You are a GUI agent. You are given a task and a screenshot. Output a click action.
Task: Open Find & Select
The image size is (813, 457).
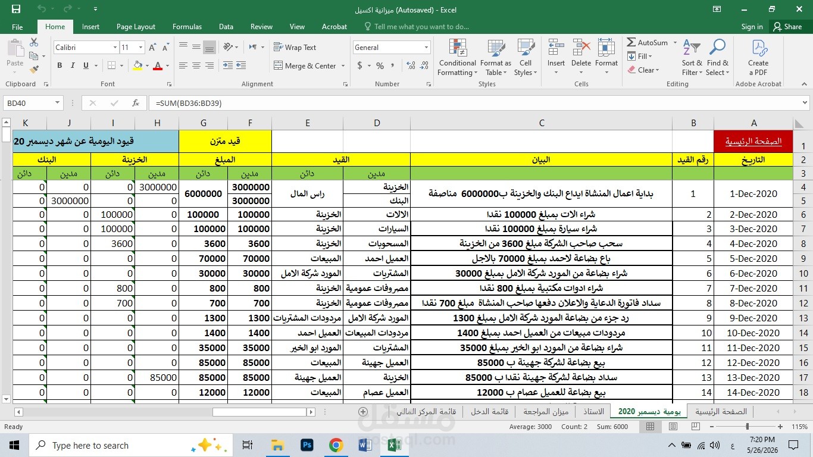click(x=717, y=57)
